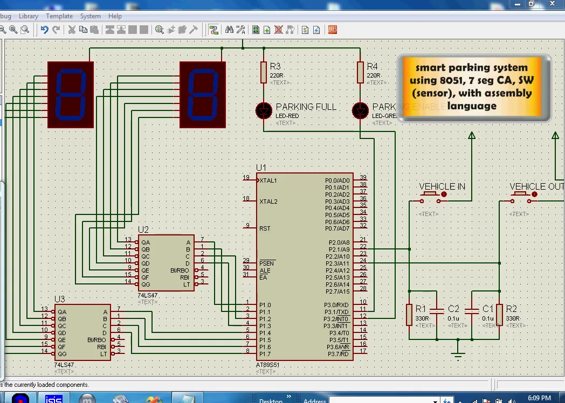Open the partly visible Debug menu
The width and height of the screenshot is (565, 403).
5,16
